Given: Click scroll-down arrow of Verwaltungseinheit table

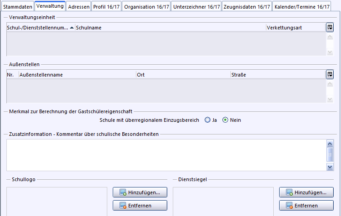Looking at the screenshot, I should click(330, 52).
